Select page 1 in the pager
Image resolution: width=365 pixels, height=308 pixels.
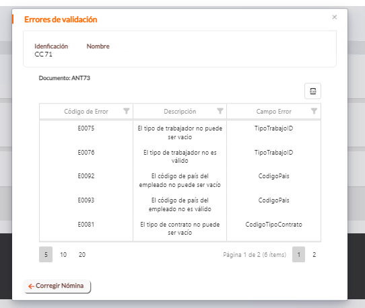[298, 254]
